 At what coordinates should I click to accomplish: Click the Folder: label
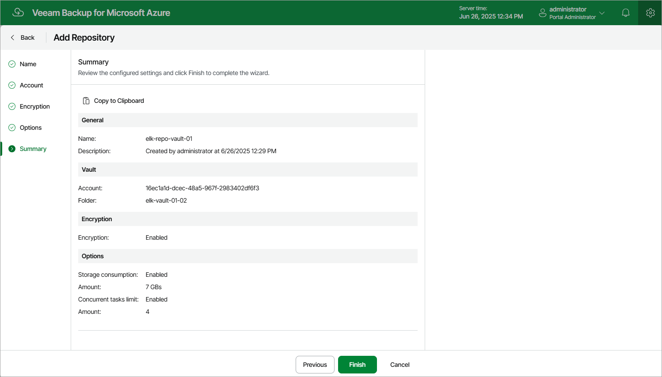pos(88,200)
